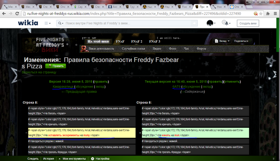
Task: Open the FNAF 3 navigation menu item
Action: (154, 42)
